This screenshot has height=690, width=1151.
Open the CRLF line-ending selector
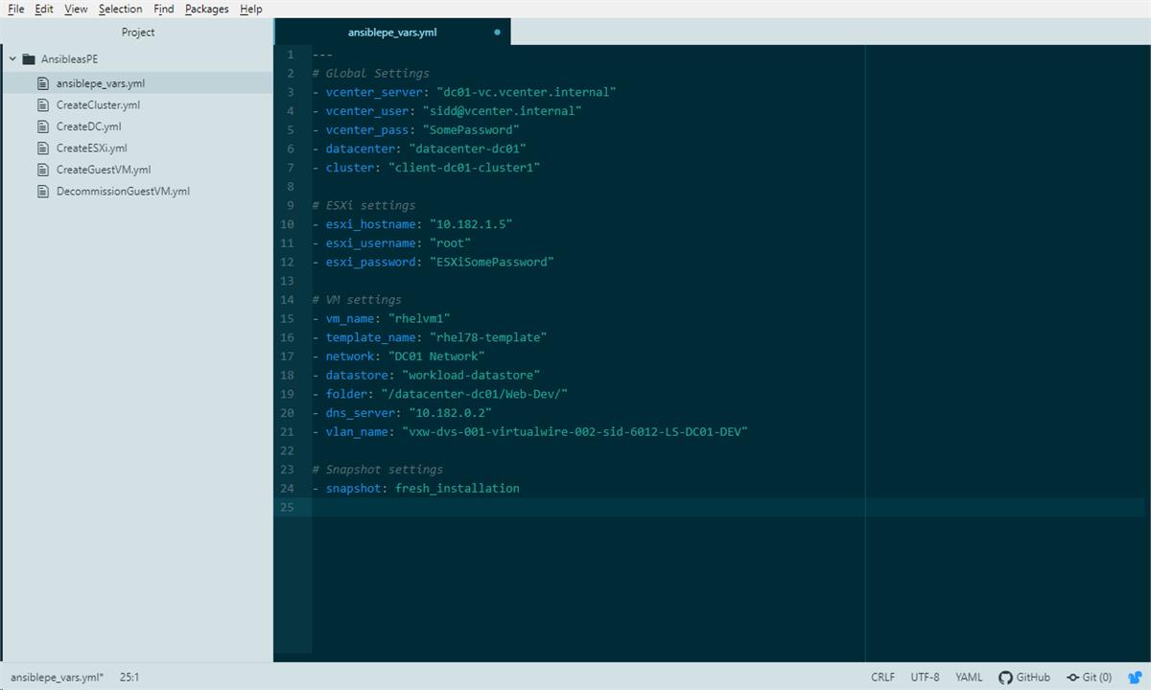click(881, 677)
